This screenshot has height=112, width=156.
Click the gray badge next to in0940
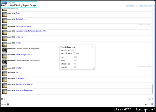[75, 60]
